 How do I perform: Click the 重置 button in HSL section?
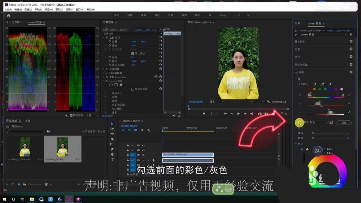[344, 123]
